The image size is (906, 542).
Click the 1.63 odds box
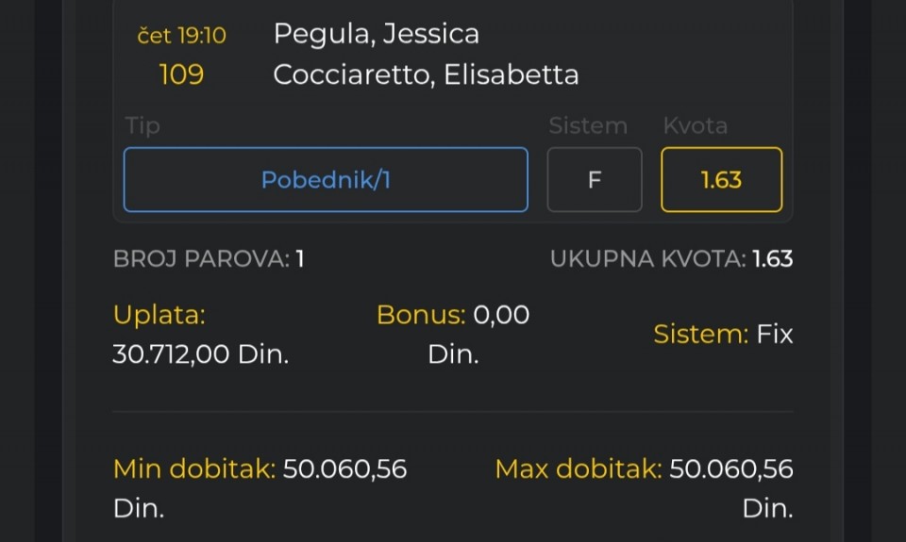tap(721, 179)
